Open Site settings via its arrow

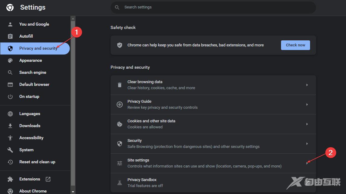coord(307,163)
